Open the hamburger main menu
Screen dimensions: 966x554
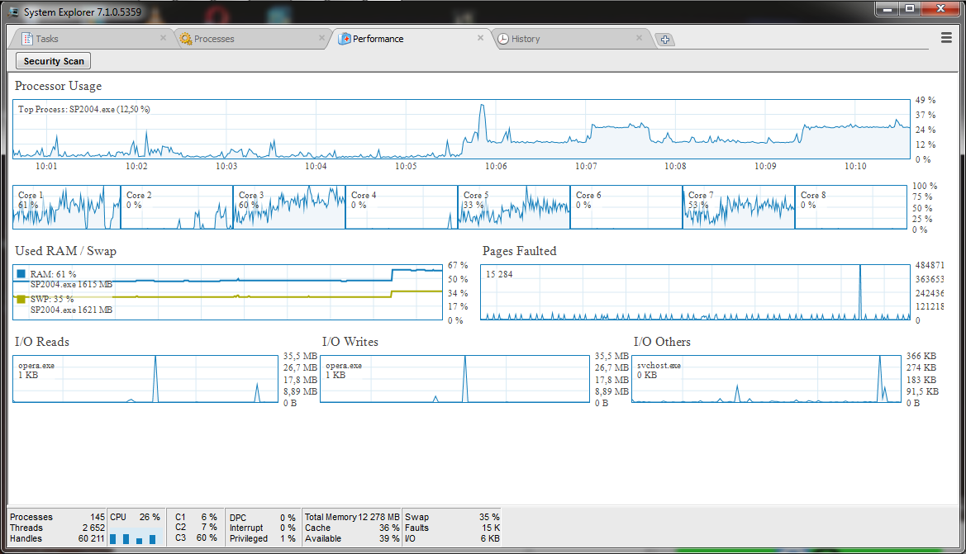(946, 38)
